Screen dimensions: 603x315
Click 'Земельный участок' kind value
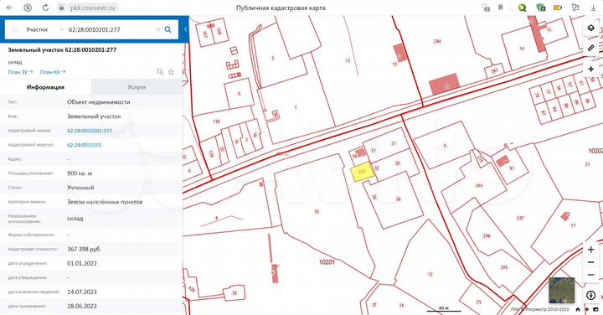[x=94, y=116]
